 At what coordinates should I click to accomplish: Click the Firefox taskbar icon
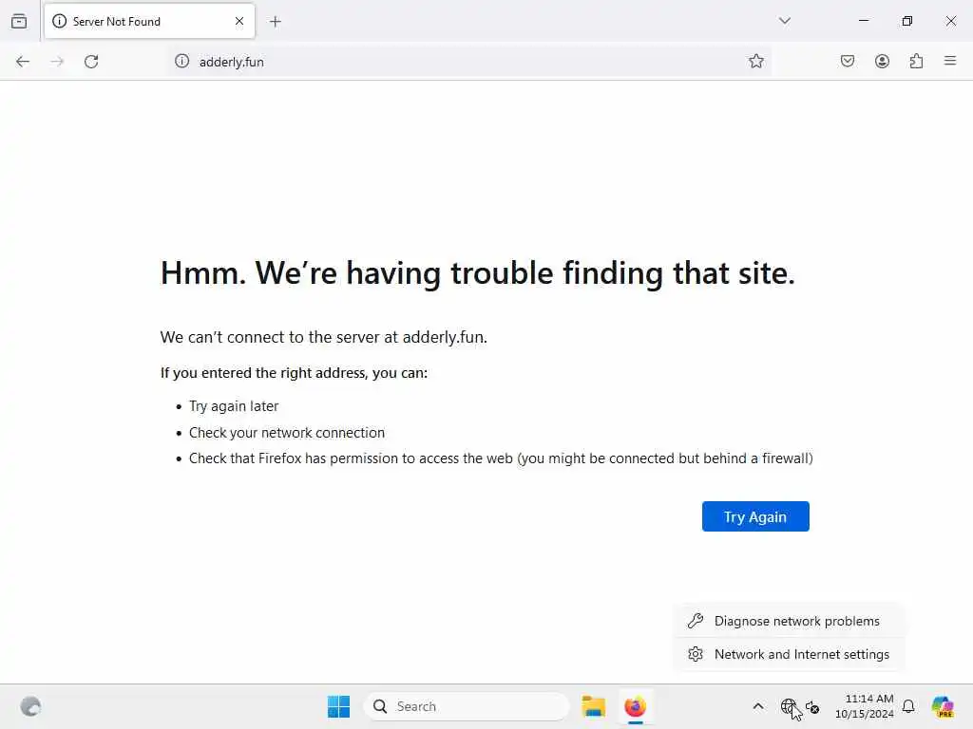(x=635, y=706)
